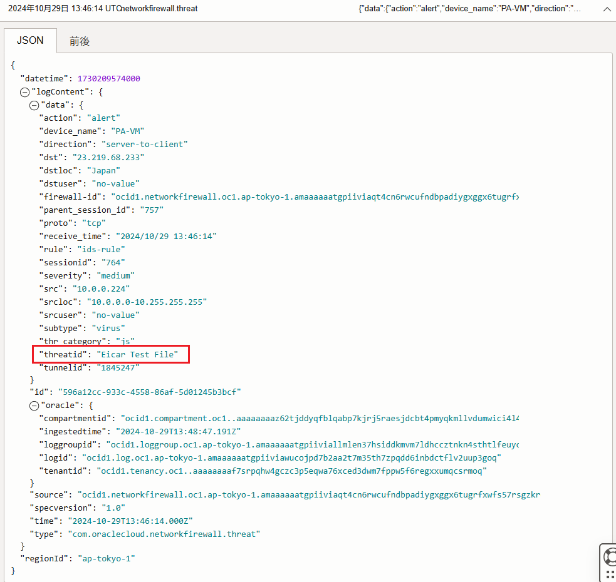Viewport: 616px width, 582px height.
Task: Select the firewall-id OCID value
Action: tap(315, 197)
